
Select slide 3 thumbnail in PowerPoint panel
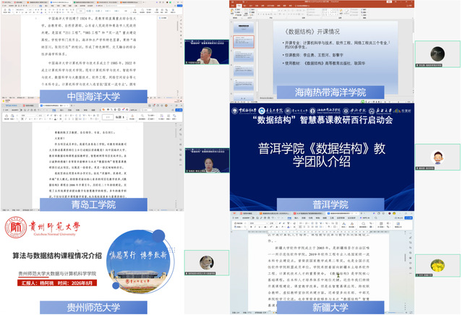(244, 56)
